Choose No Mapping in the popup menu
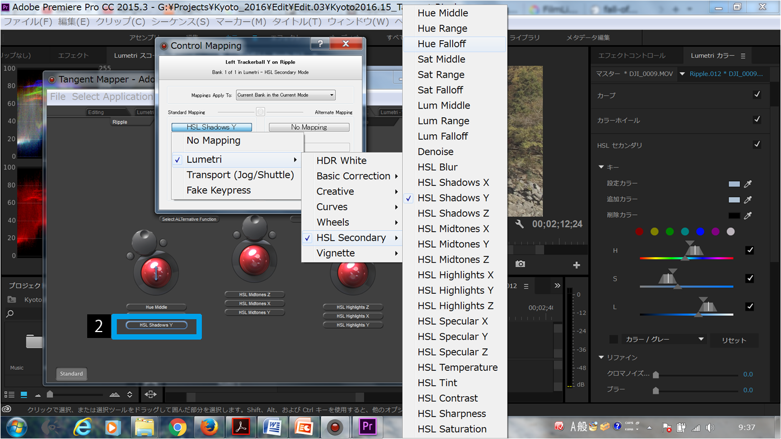Screen dimensions: 781x439 tap(237, 141)
